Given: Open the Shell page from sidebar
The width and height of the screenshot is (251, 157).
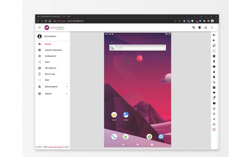Looking at the screenshot, I should tap(47, 80).
